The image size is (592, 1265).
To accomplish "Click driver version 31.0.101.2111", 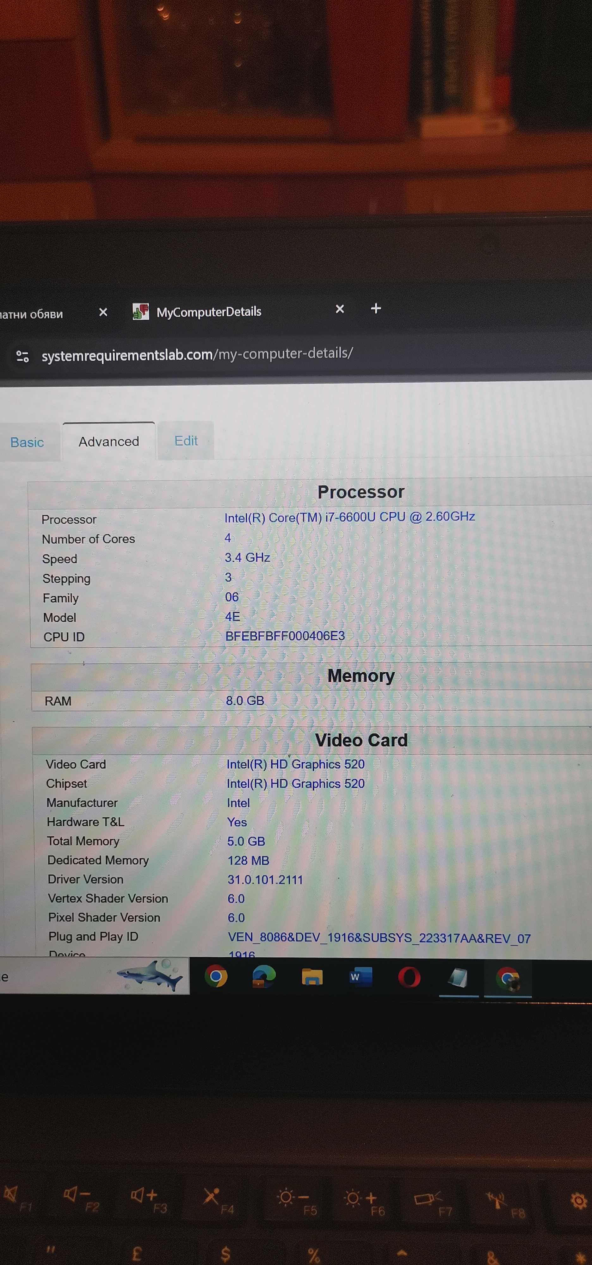I will coord(265,879).
